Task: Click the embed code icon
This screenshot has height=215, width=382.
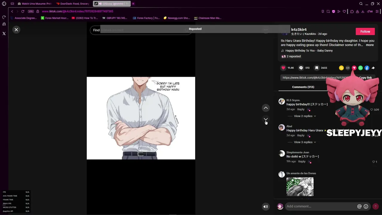Action: coord(348,68)
